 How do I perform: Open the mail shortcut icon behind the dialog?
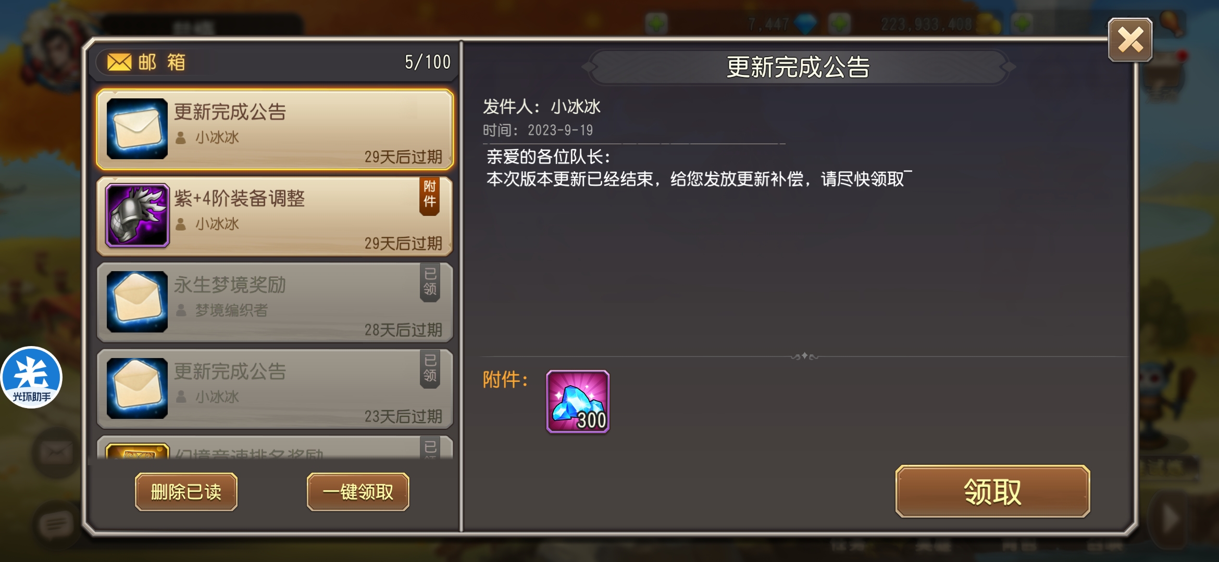(57, 452)
